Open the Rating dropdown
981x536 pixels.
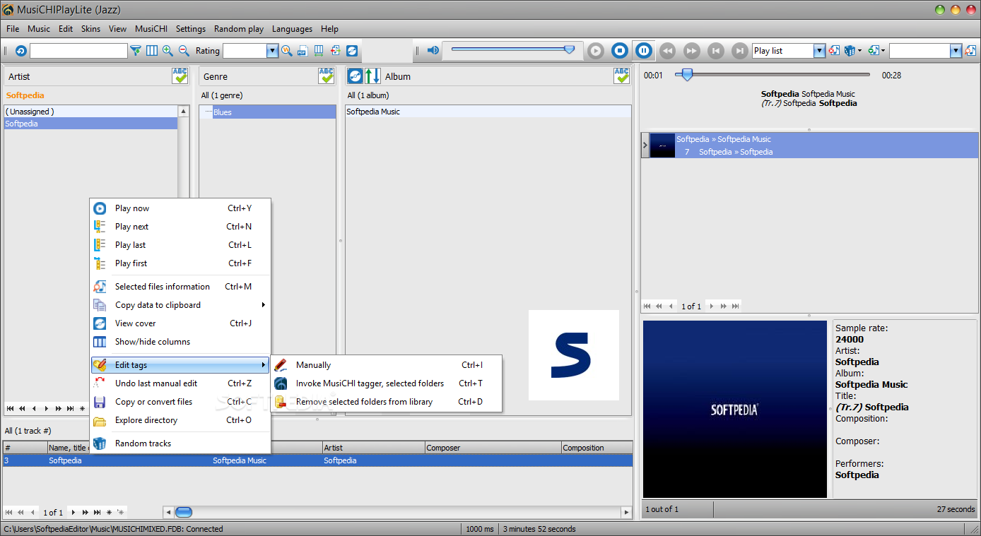[272, 51]
